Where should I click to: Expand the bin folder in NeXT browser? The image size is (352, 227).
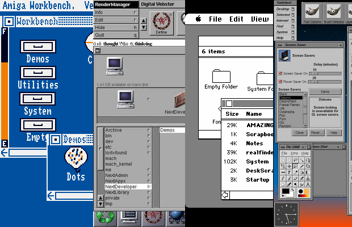(x=149, y=136)
